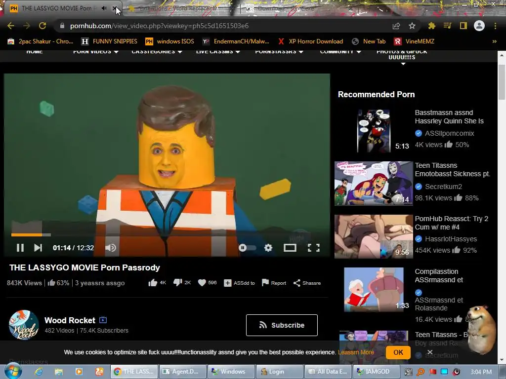Open the FUNNY SNIPPIES bookmark
This screenshot has width=506, height=379.
(x=109, y=41)
